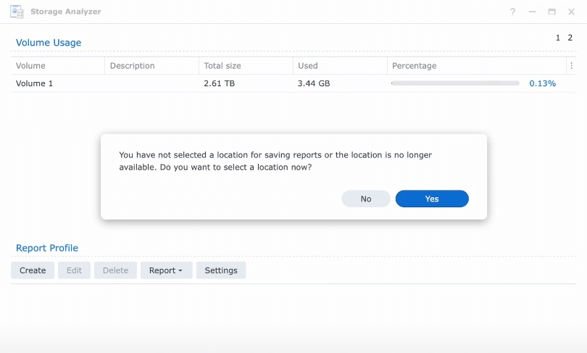Close the Storage Analyzer window
Viewport: 587px width, 353px height.
(x=570, y=12)
